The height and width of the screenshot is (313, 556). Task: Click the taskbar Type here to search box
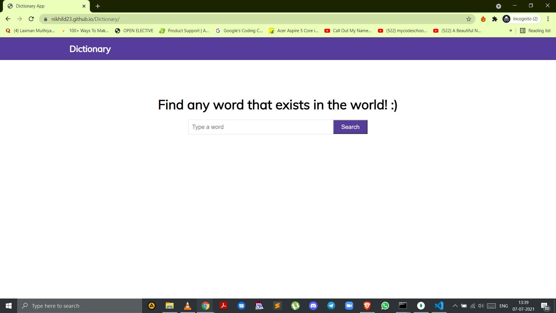[80, 306]
